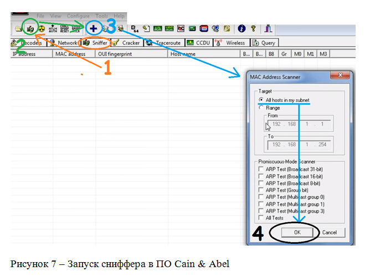
Task: Click OK in MAC Address Scanner
Action: (x=297, y=233)
